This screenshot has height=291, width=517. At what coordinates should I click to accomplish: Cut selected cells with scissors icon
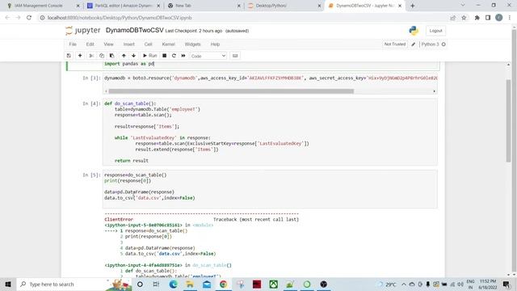tap(91, 56)
